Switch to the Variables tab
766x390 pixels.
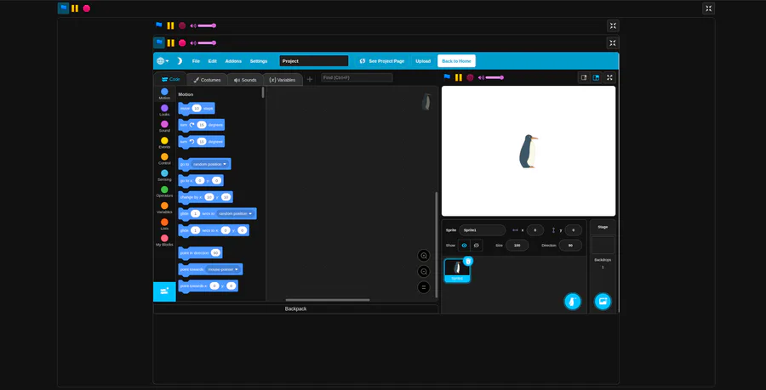click(x=283, y=80)
